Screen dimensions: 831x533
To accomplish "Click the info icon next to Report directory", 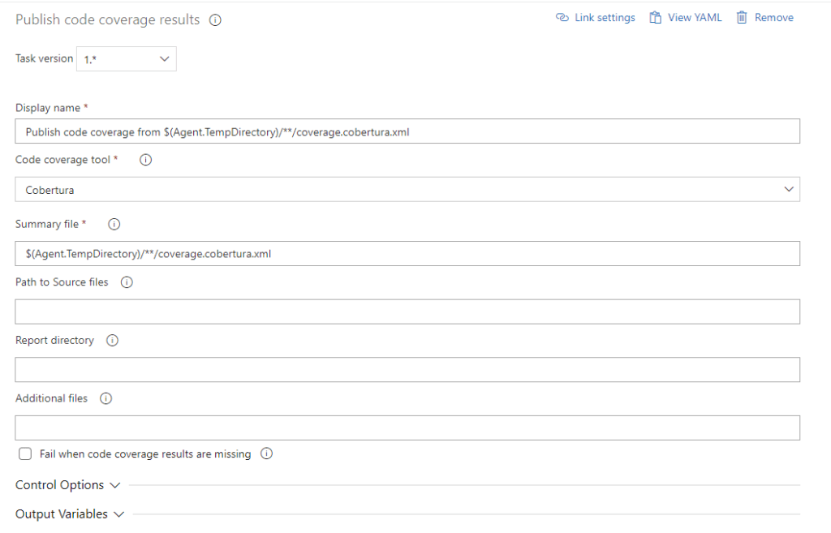I will click(113, 341).
